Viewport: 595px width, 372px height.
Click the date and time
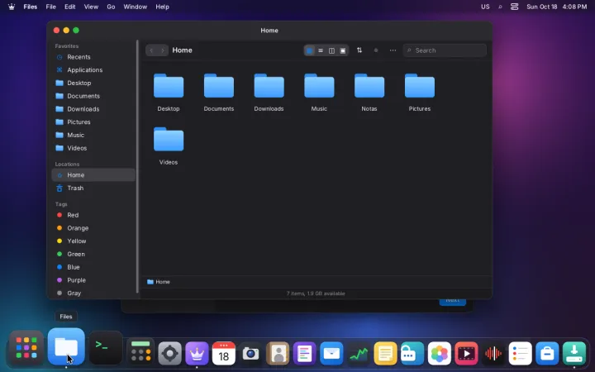pyautogui.click(x=557, y=7)
